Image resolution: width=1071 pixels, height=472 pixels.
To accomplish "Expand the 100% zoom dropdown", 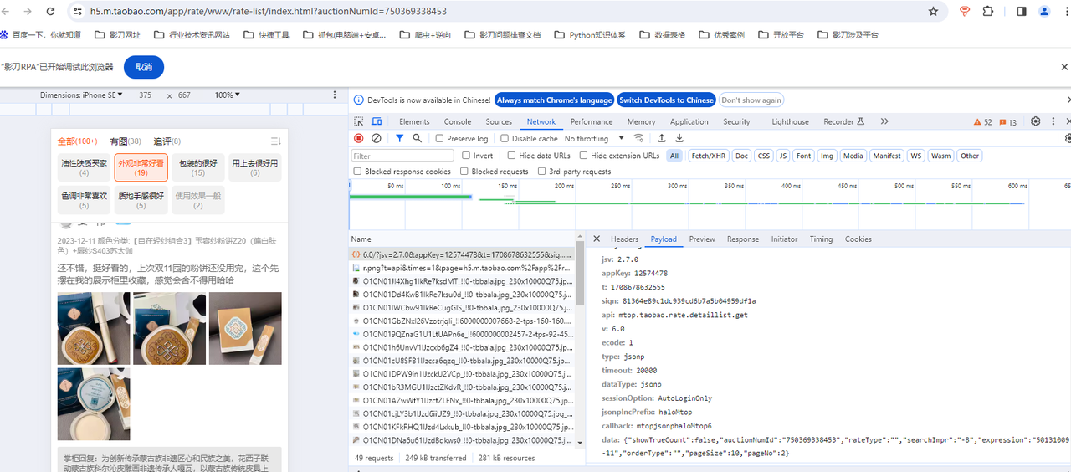I will (x=227, y=95).
